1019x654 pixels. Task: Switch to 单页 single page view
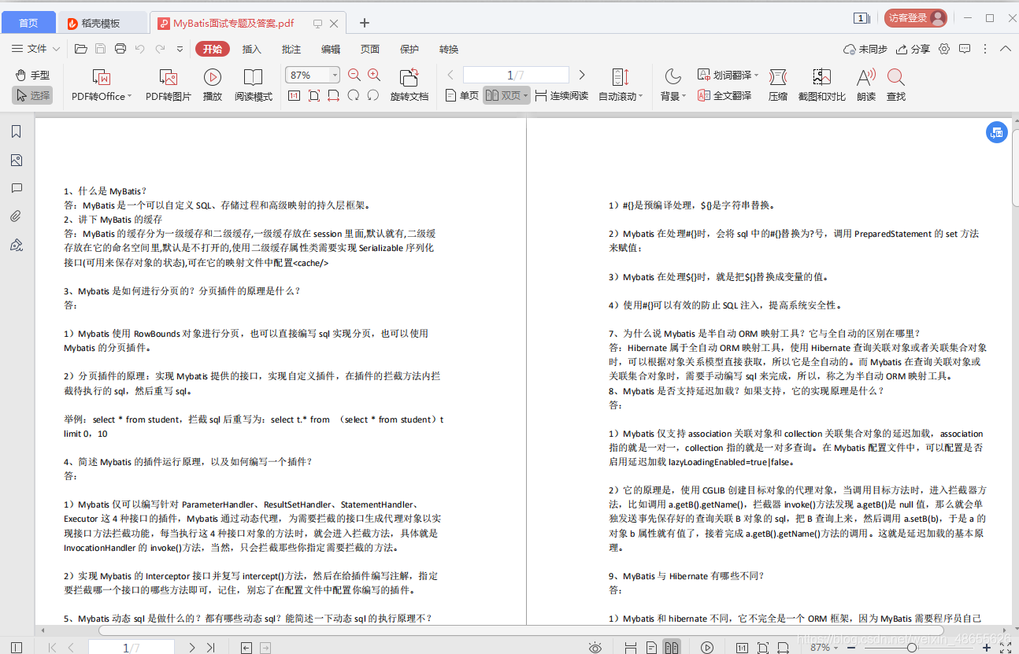(x=462, y=95)
